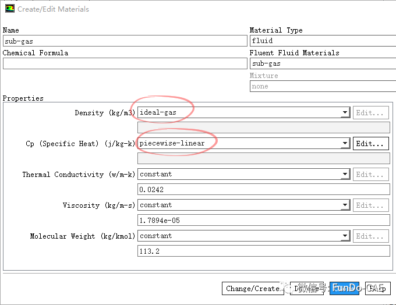Click Edit button for piecewise-linear Cp

pos(371,144)
